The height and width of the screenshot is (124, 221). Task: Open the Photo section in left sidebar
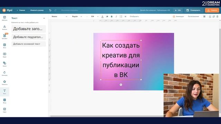point(4,46)
